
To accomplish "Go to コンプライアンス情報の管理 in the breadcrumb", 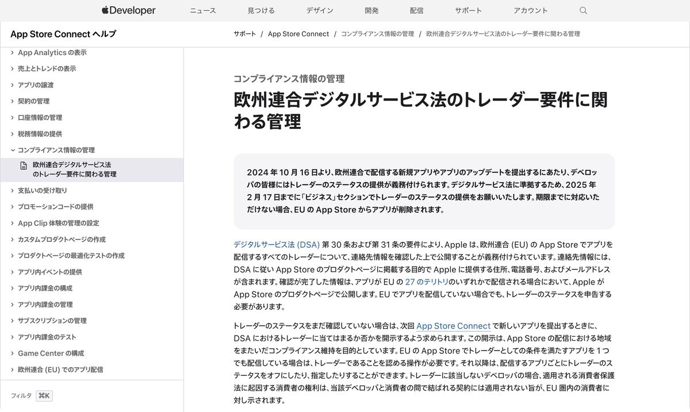I will pos(377,34).
